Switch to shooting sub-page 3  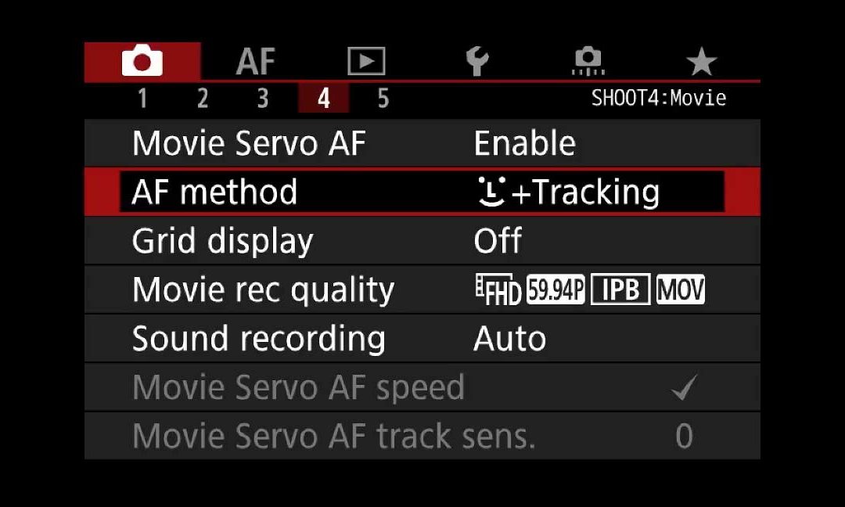tap(263, 99)
